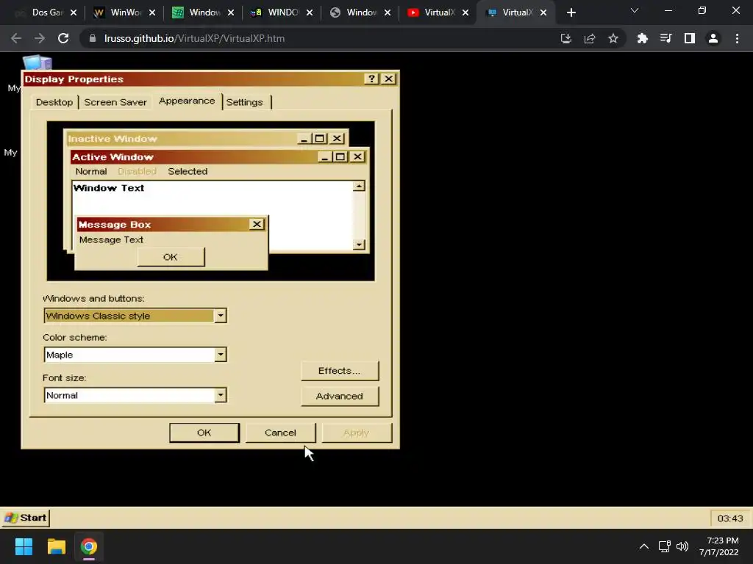Click the preview scrollbar down arrow
The height and width of the screenshot is (564, 753).
click(x=359, y=245)
